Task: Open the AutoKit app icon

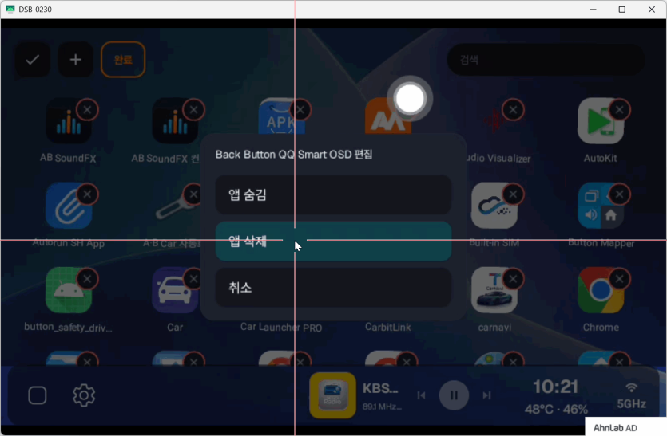Action: (601, 121)
